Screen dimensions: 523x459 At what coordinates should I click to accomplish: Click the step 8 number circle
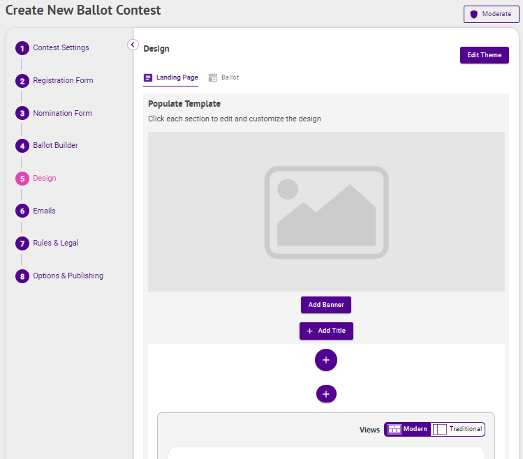[22, 276]
